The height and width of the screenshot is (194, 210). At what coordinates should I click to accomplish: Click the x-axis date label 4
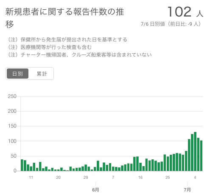point(195,177)
